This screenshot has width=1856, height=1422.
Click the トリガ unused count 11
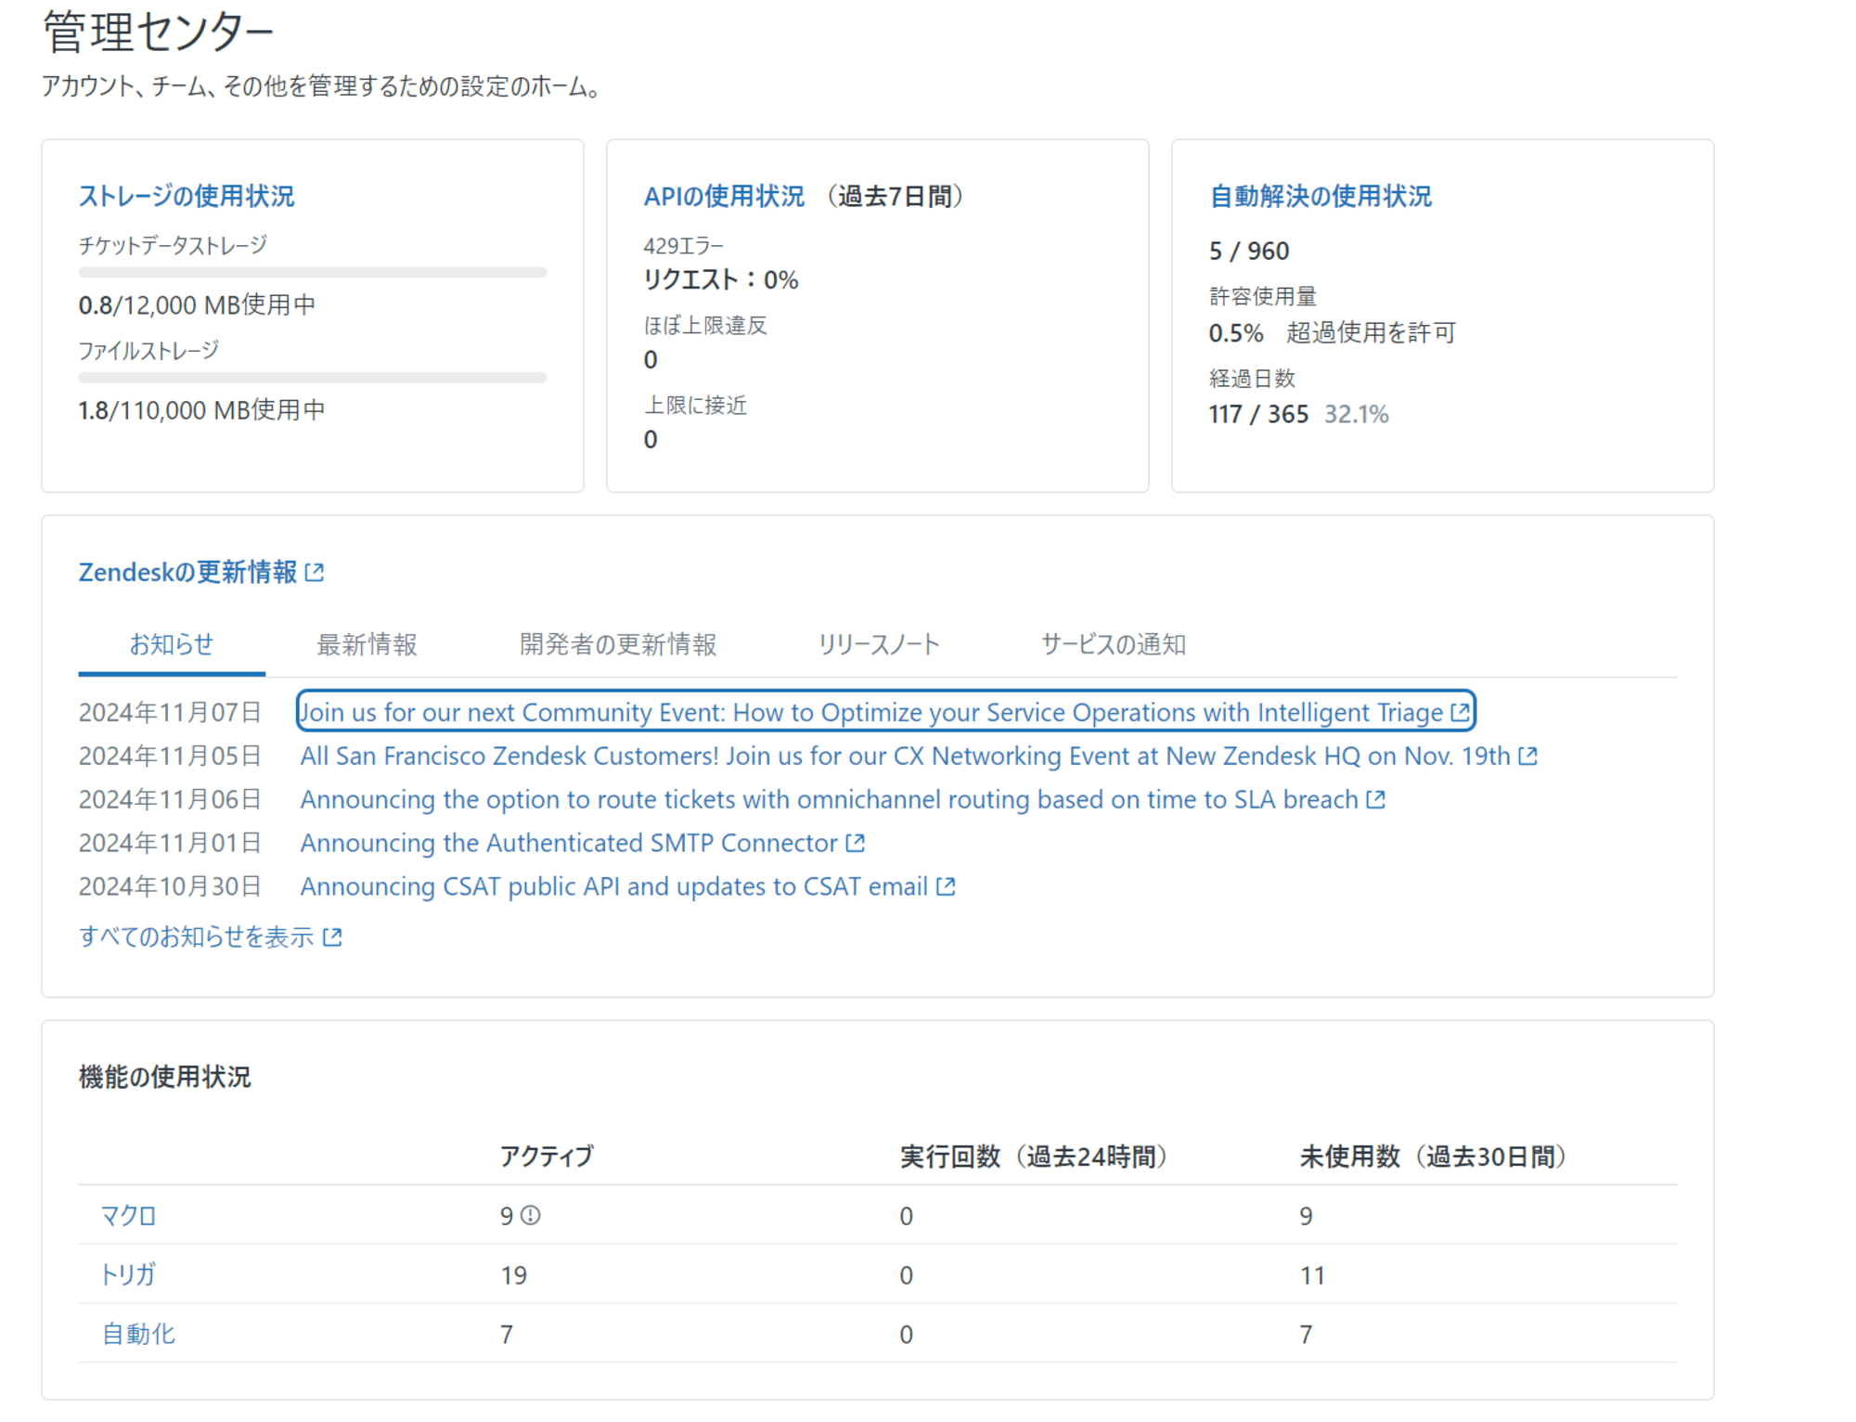pos(1312,1275)
